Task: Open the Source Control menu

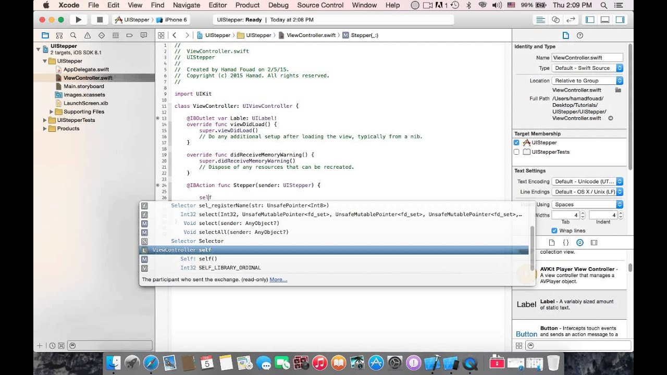Action: click(320, 5)
